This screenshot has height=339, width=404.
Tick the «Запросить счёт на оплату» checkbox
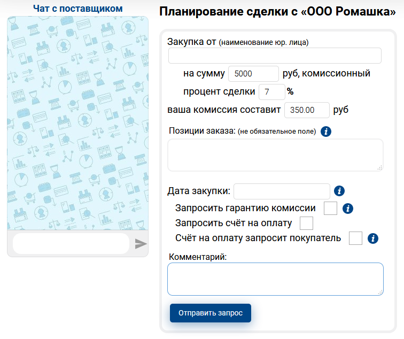(306, 223)
